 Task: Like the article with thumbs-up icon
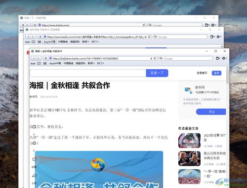34,143
